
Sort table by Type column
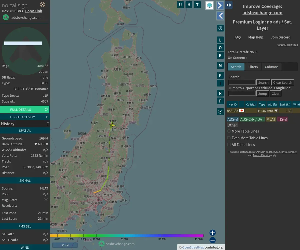point(262,104)
